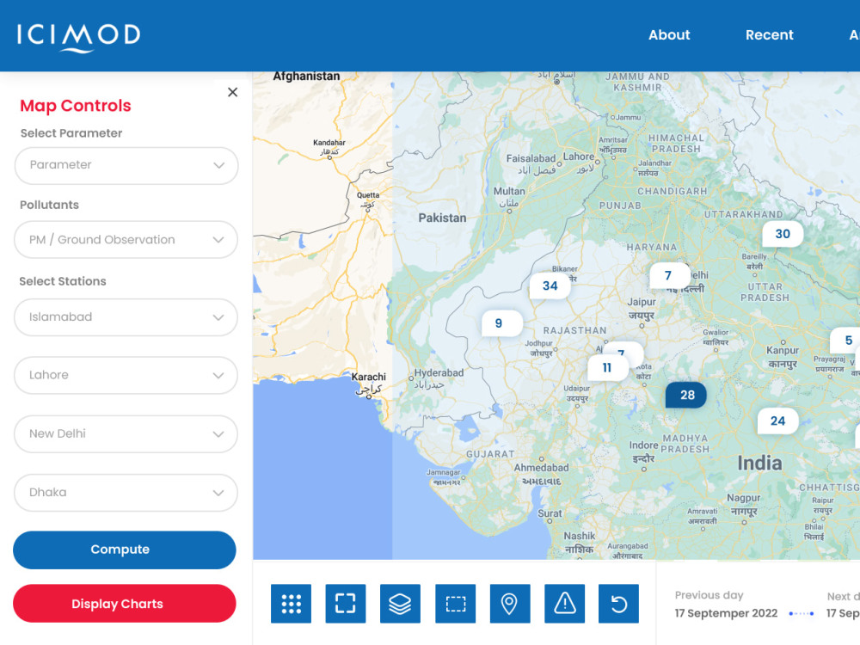Select cluster marker 7 near Delhi
The width and height of the screenshot is (860, 645).
click(x=669, y=275)
